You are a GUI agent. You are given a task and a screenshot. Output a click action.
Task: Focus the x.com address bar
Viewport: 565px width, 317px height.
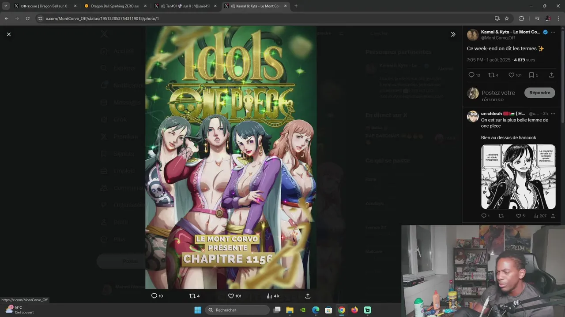click(265, 18)
